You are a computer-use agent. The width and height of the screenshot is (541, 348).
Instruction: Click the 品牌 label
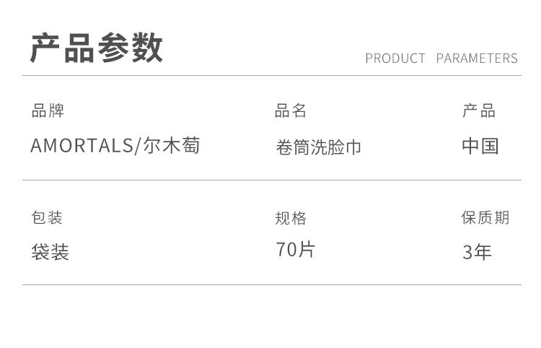[x=48, y=111]
